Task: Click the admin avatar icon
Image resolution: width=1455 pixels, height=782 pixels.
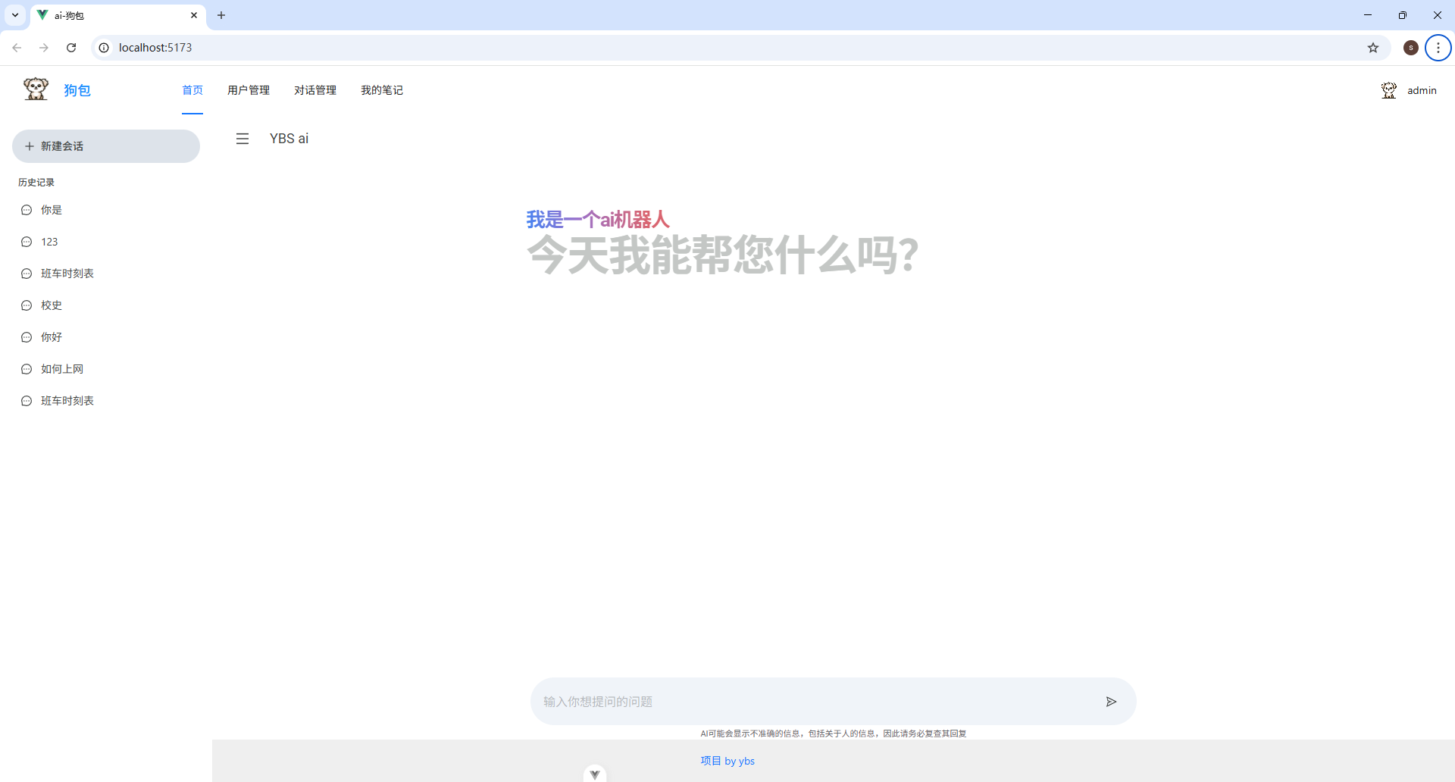Action: point(1388,89)
